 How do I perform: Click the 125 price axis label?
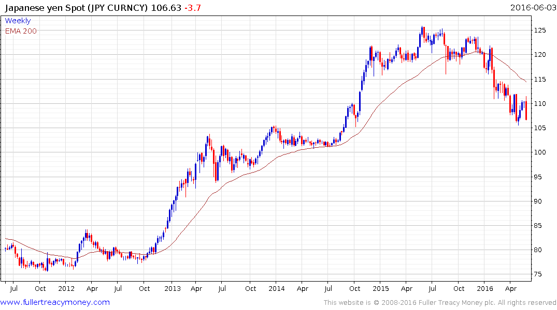(540, 30)
